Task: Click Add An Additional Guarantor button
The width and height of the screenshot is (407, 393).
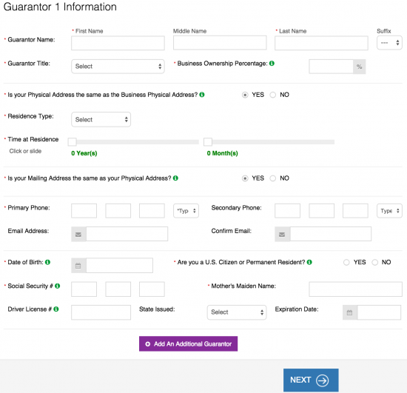Action: tap(188, 344)
